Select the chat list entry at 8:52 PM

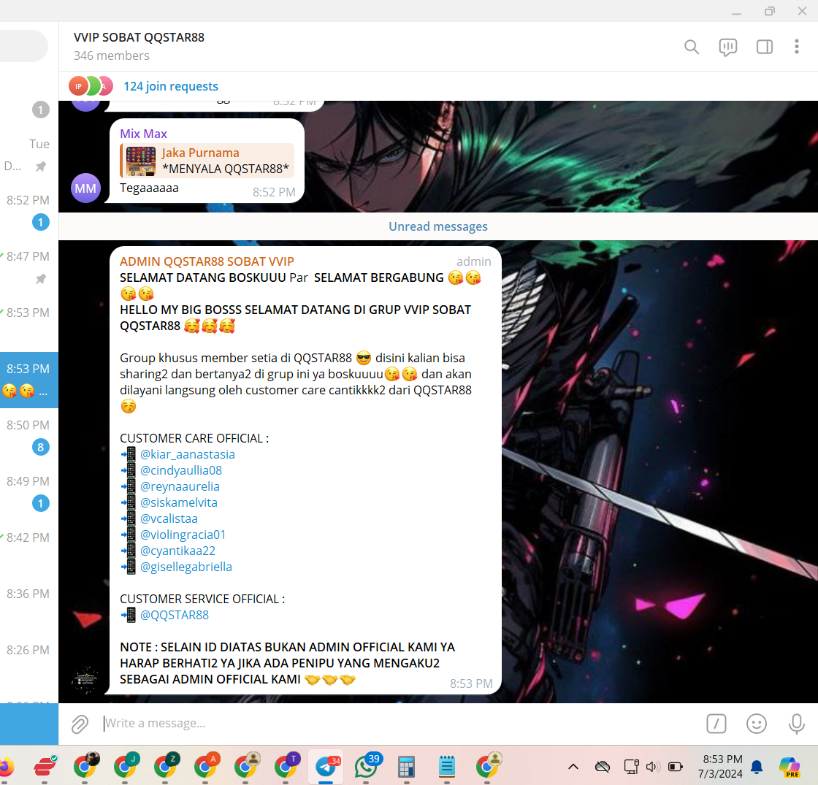tap(29, 211)
